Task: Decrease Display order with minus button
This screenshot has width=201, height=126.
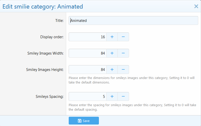Action: pyautogui.click(x=123, y=37)
